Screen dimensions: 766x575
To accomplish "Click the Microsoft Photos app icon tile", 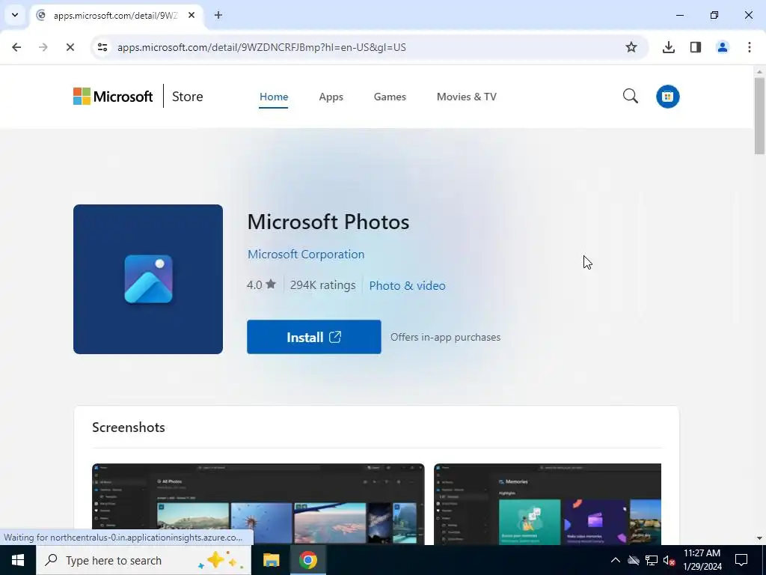I will point(148,279).
